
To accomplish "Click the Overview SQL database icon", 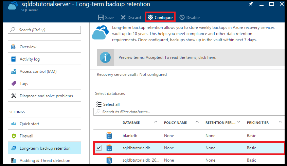I will point(14,47).
